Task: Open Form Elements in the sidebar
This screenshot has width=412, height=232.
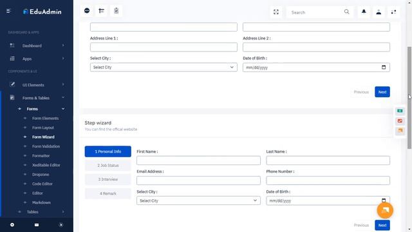Action: coord(46,119)
